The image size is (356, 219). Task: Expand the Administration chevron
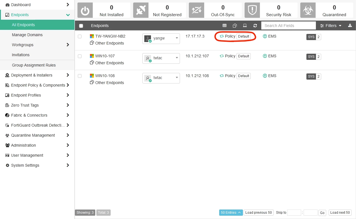point(68,145)
